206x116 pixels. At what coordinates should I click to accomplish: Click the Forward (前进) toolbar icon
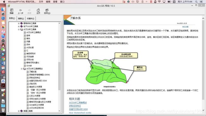pos(29,11)
